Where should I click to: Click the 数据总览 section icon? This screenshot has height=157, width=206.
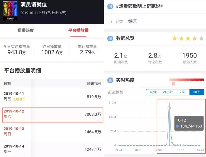click(x=110, y=38)
